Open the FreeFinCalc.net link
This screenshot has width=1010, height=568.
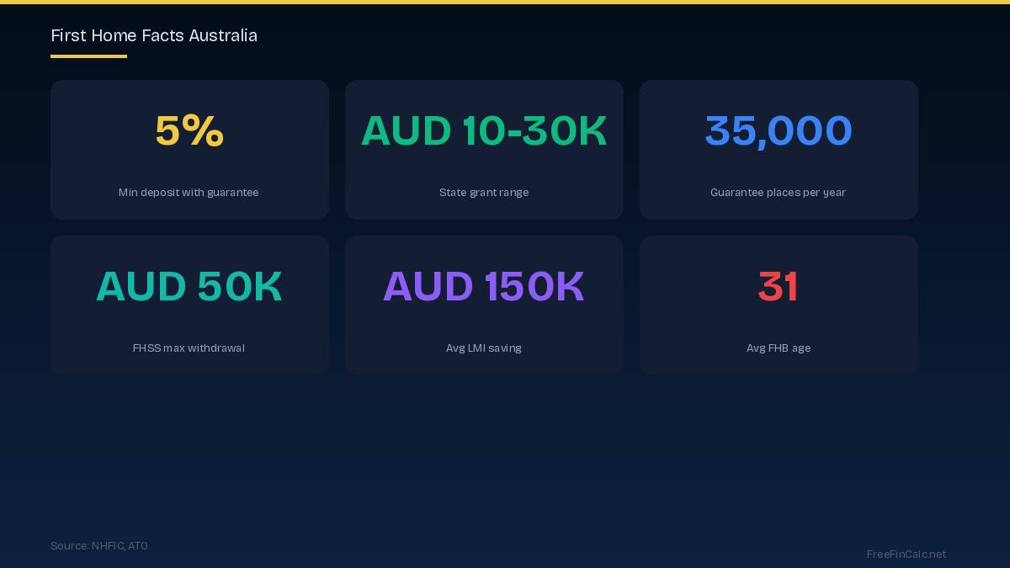tap(906, 555)
